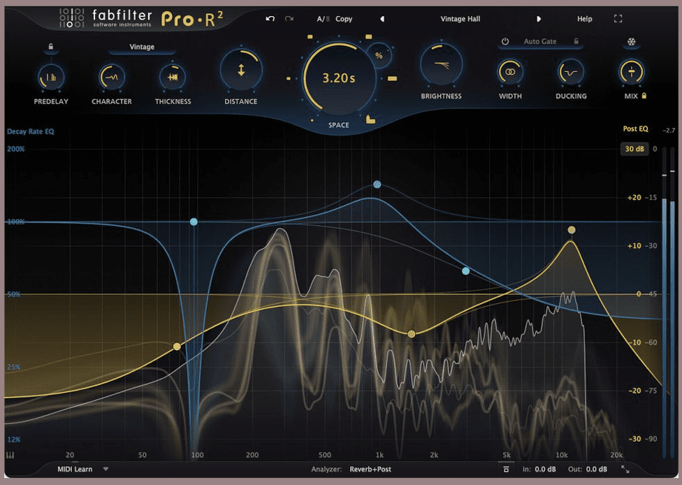Click the redo arrow icon
Image resolution: width=682 pixels, height=485 pixels.
coord(289,19)
